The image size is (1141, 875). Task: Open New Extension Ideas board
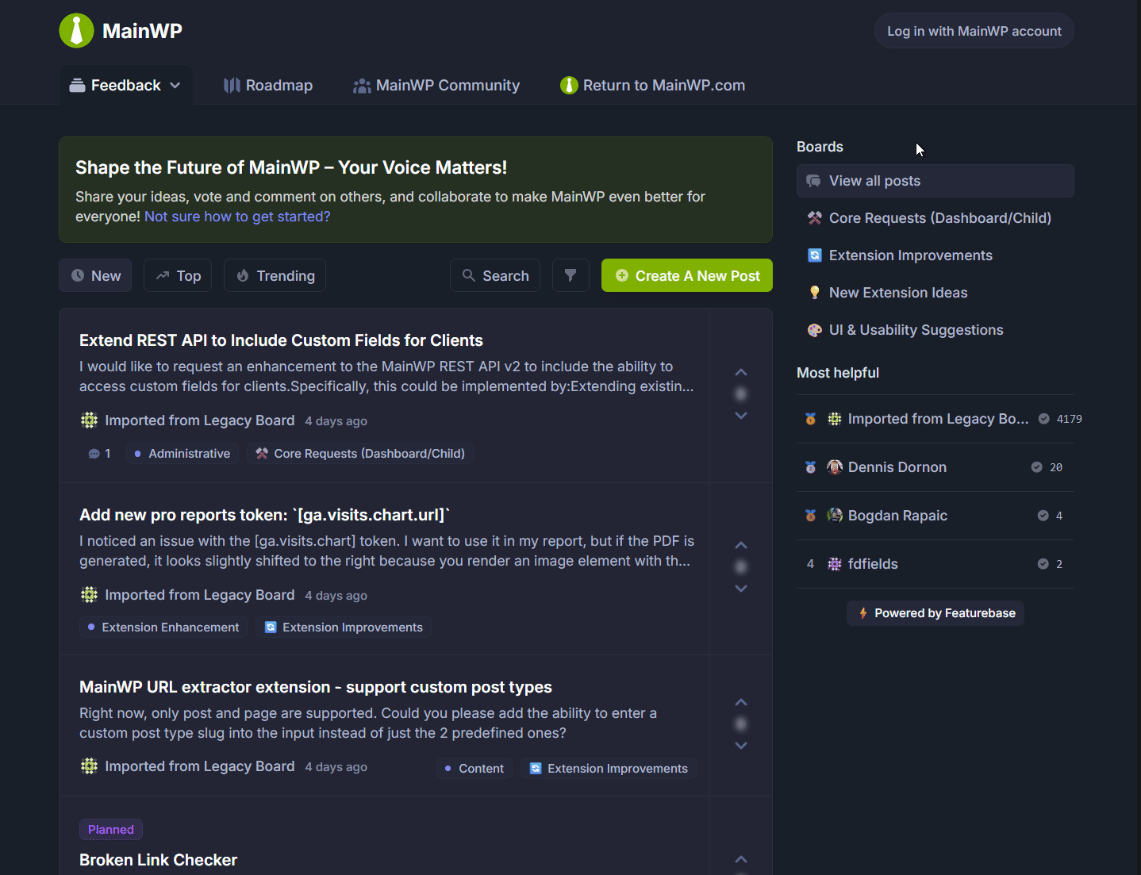(935, 293)
